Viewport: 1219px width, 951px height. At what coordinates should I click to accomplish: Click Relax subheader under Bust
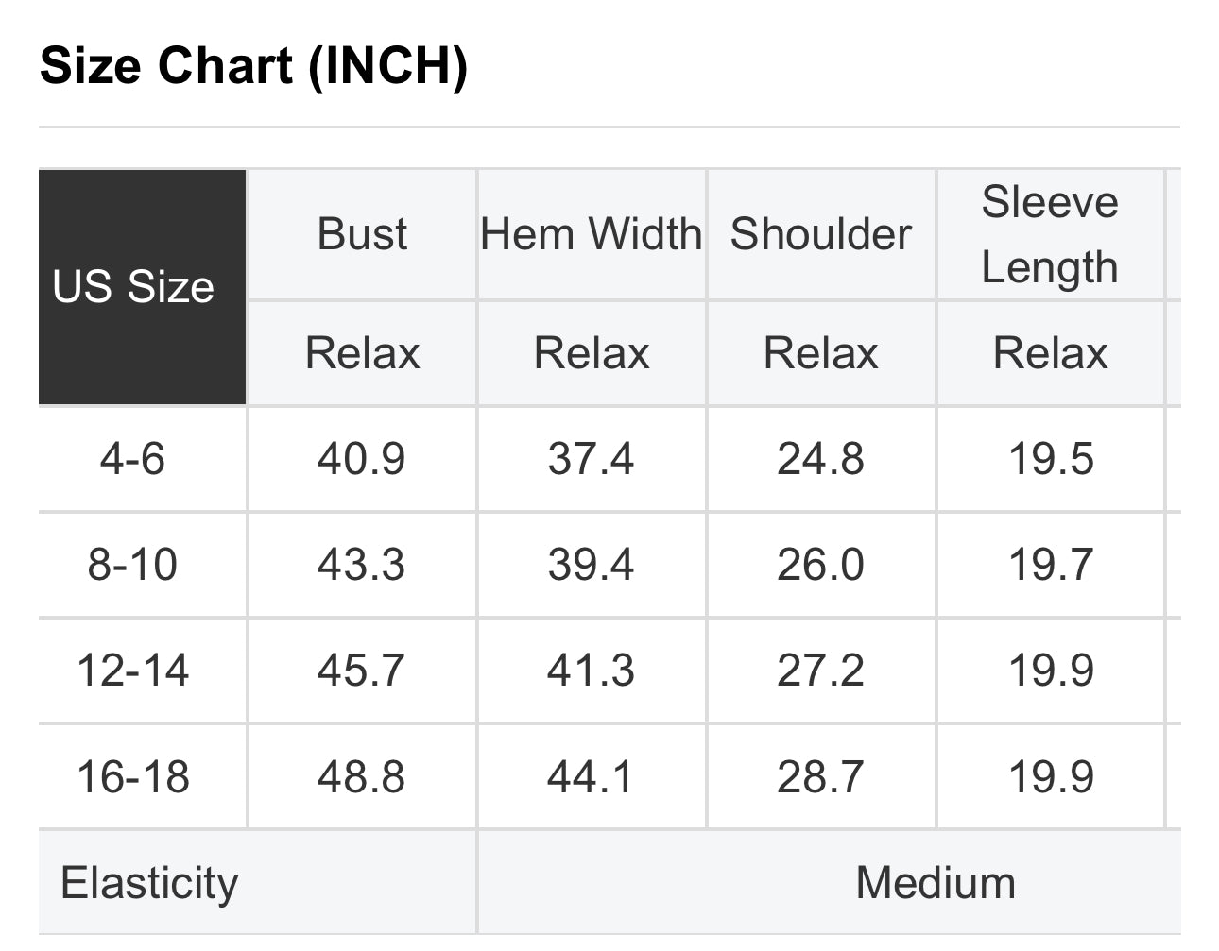(362, 353)
